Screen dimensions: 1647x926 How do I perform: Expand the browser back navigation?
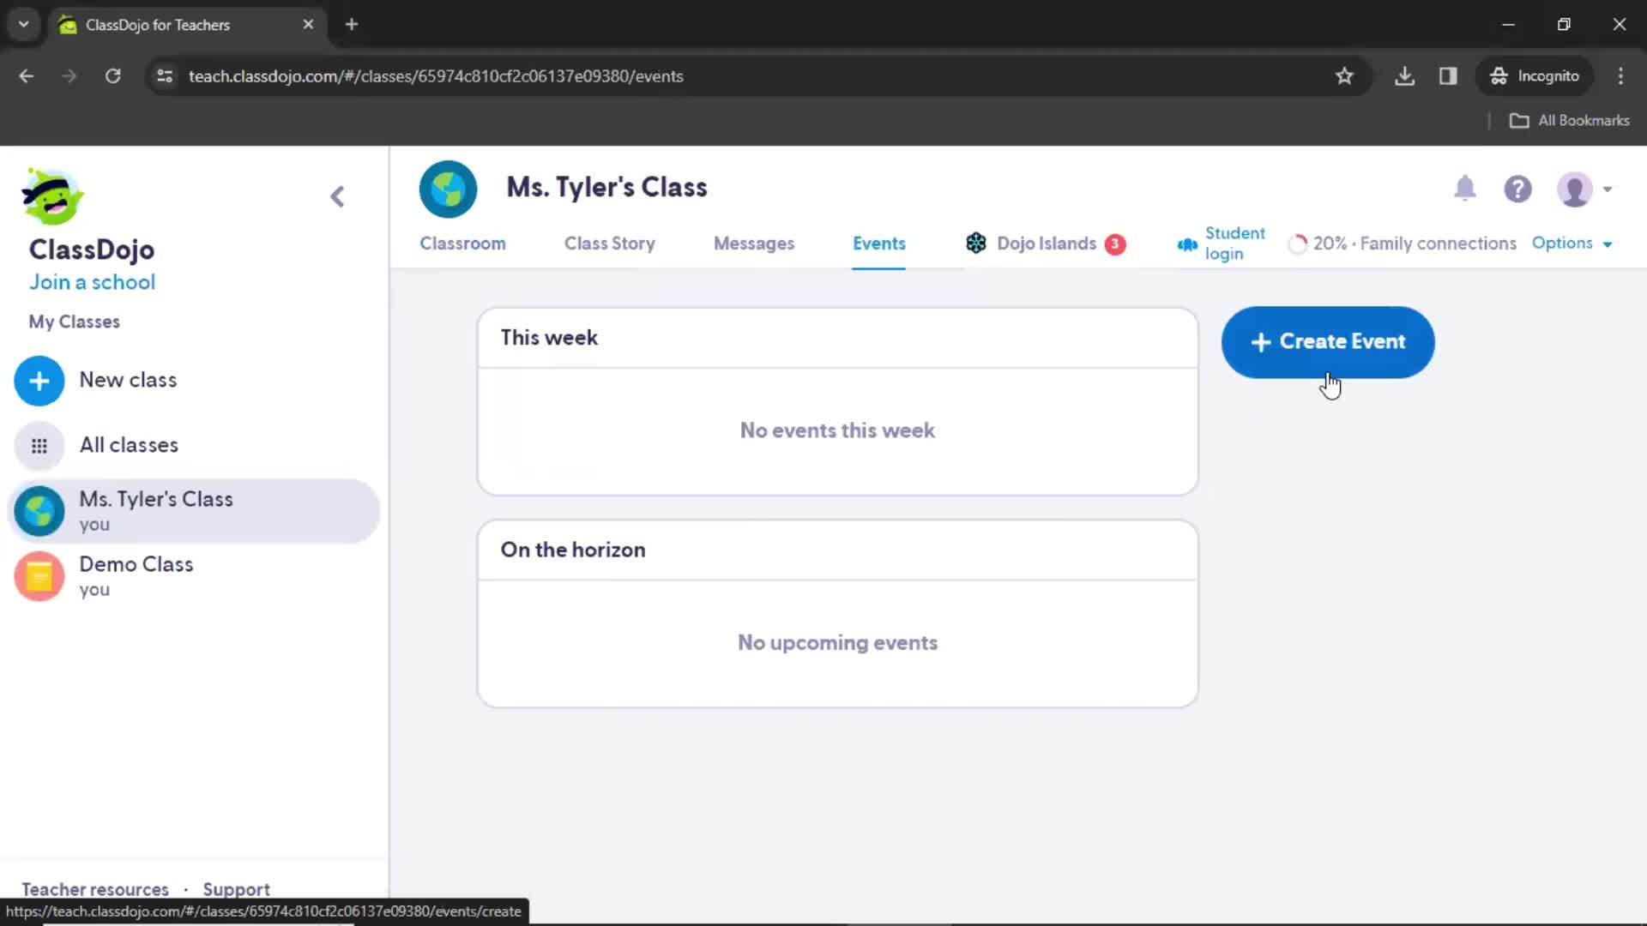coord(25,75)
